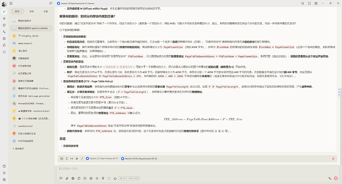342x184 pixels.
Task: Toggle the light/dark theme sun icon
Action: [4, 173]
